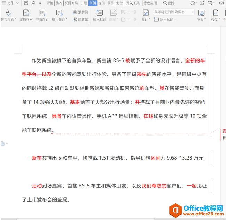Click revised word 活动 before 到场嘉宾
226x220 pixels.
tap(37, 186)
